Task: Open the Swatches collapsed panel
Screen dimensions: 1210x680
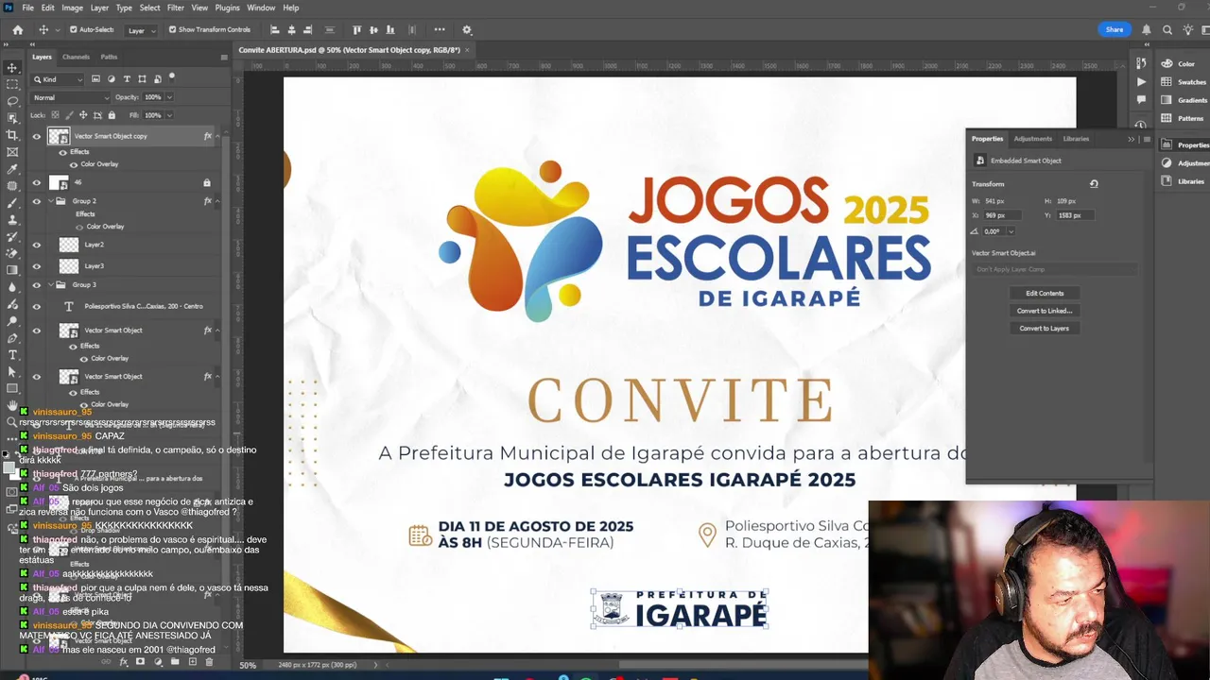Action: point(1185,82)
